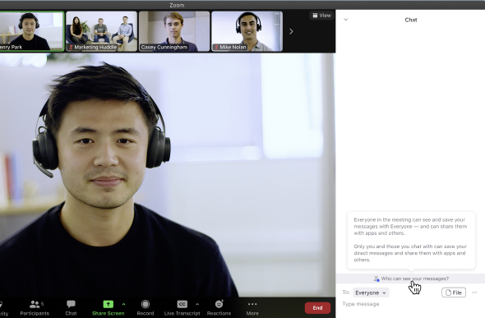This screenshot has height=318, width=485.
Task: Select Mike Nolan video thumbnail
Action: pyautogui.click(x=247, y=31)
